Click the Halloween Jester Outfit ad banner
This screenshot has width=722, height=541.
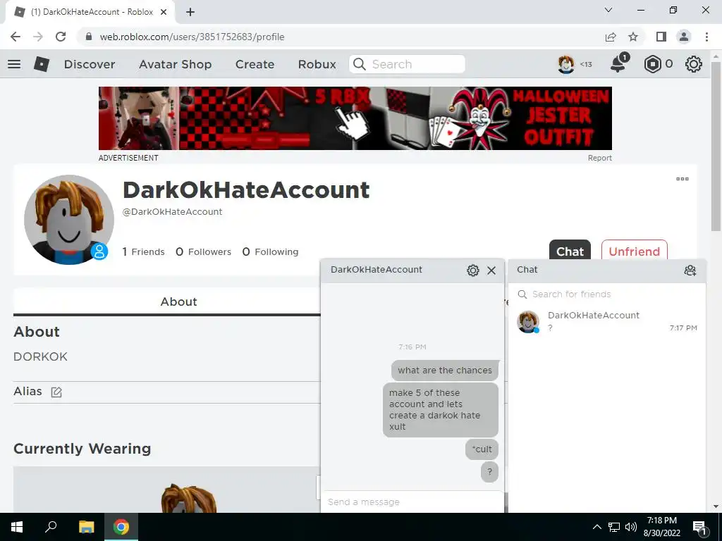355,118
